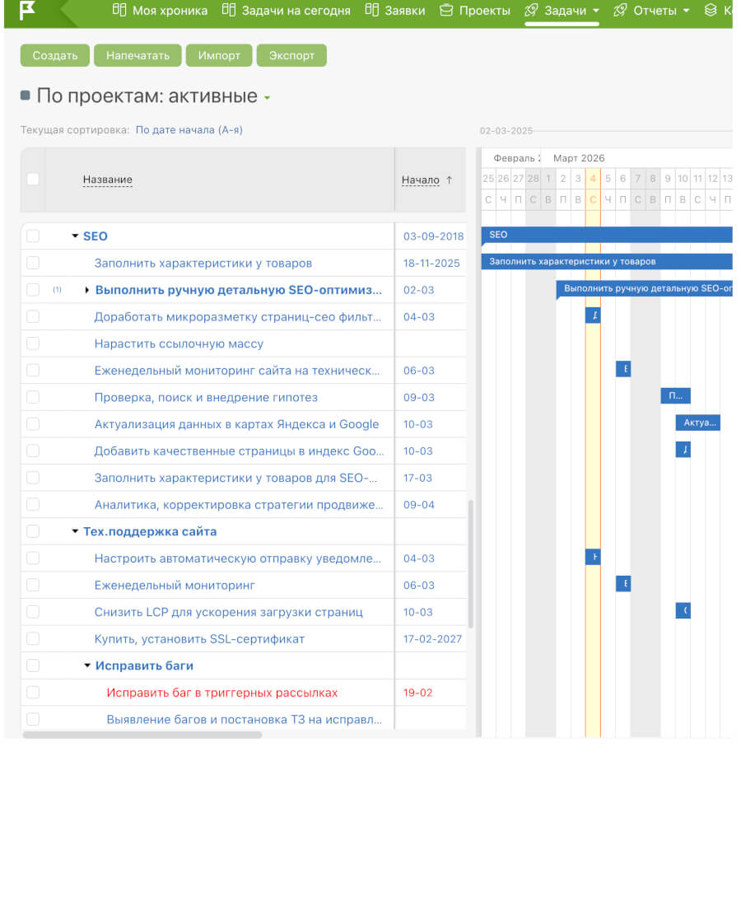Click the rocket icon next to Задачи
This screenshot has width=741, height=906.
point(532,11)
